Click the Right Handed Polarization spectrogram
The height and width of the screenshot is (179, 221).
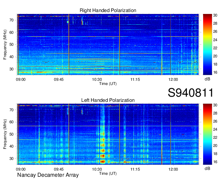[108, 44]
